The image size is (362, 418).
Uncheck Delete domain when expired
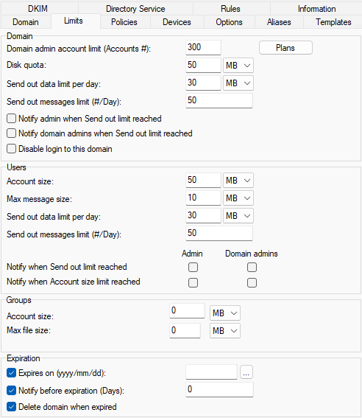click(x=11, y=407)
